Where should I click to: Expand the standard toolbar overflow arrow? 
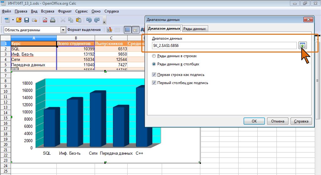104,20
